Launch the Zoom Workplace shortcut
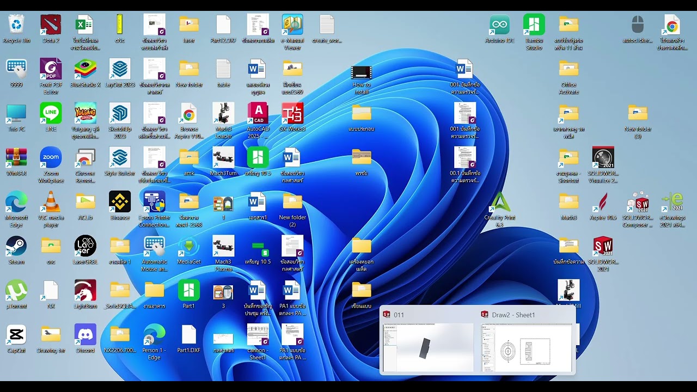 51,165
